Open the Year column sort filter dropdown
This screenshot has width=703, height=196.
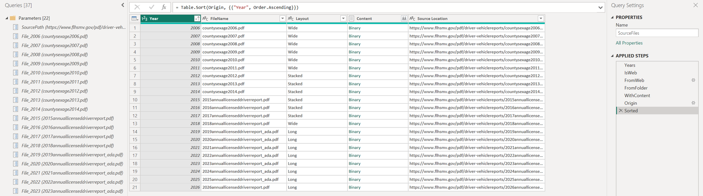coord(197,18)
